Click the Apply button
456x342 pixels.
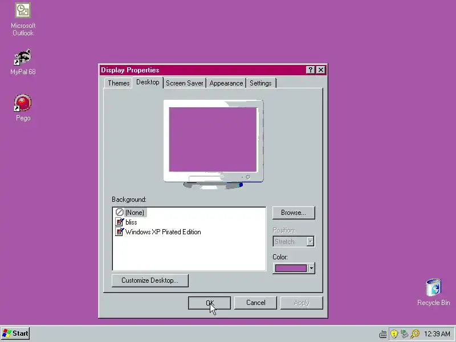coord(302,303)
